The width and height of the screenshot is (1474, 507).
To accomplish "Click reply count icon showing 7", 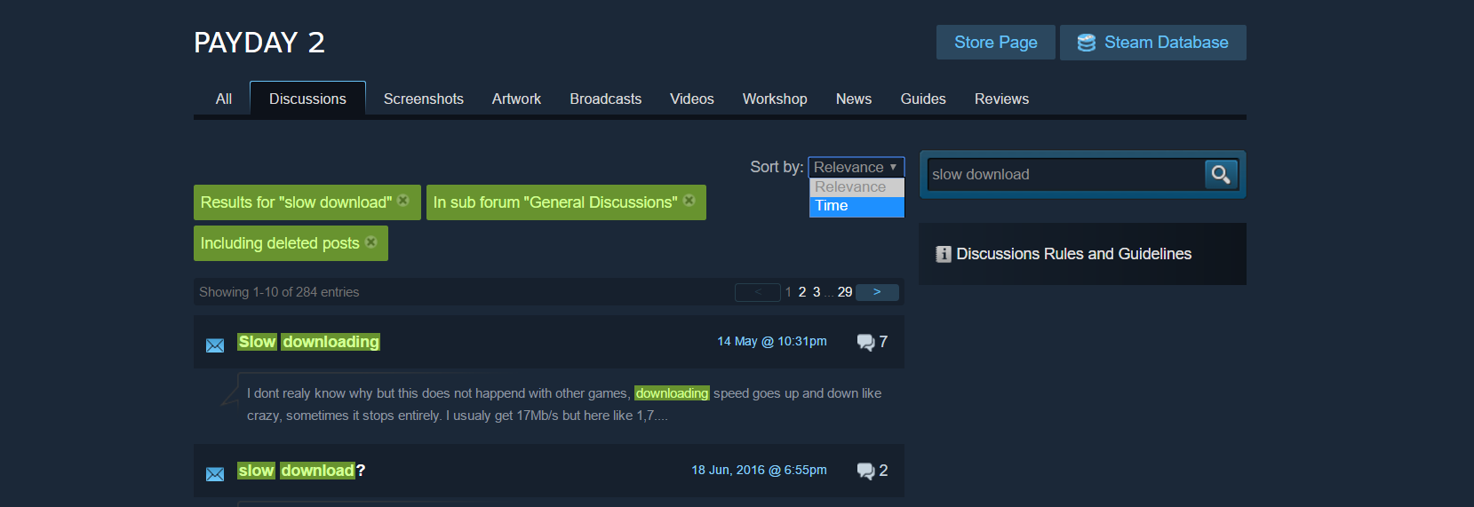I will (x=865, y=343).
